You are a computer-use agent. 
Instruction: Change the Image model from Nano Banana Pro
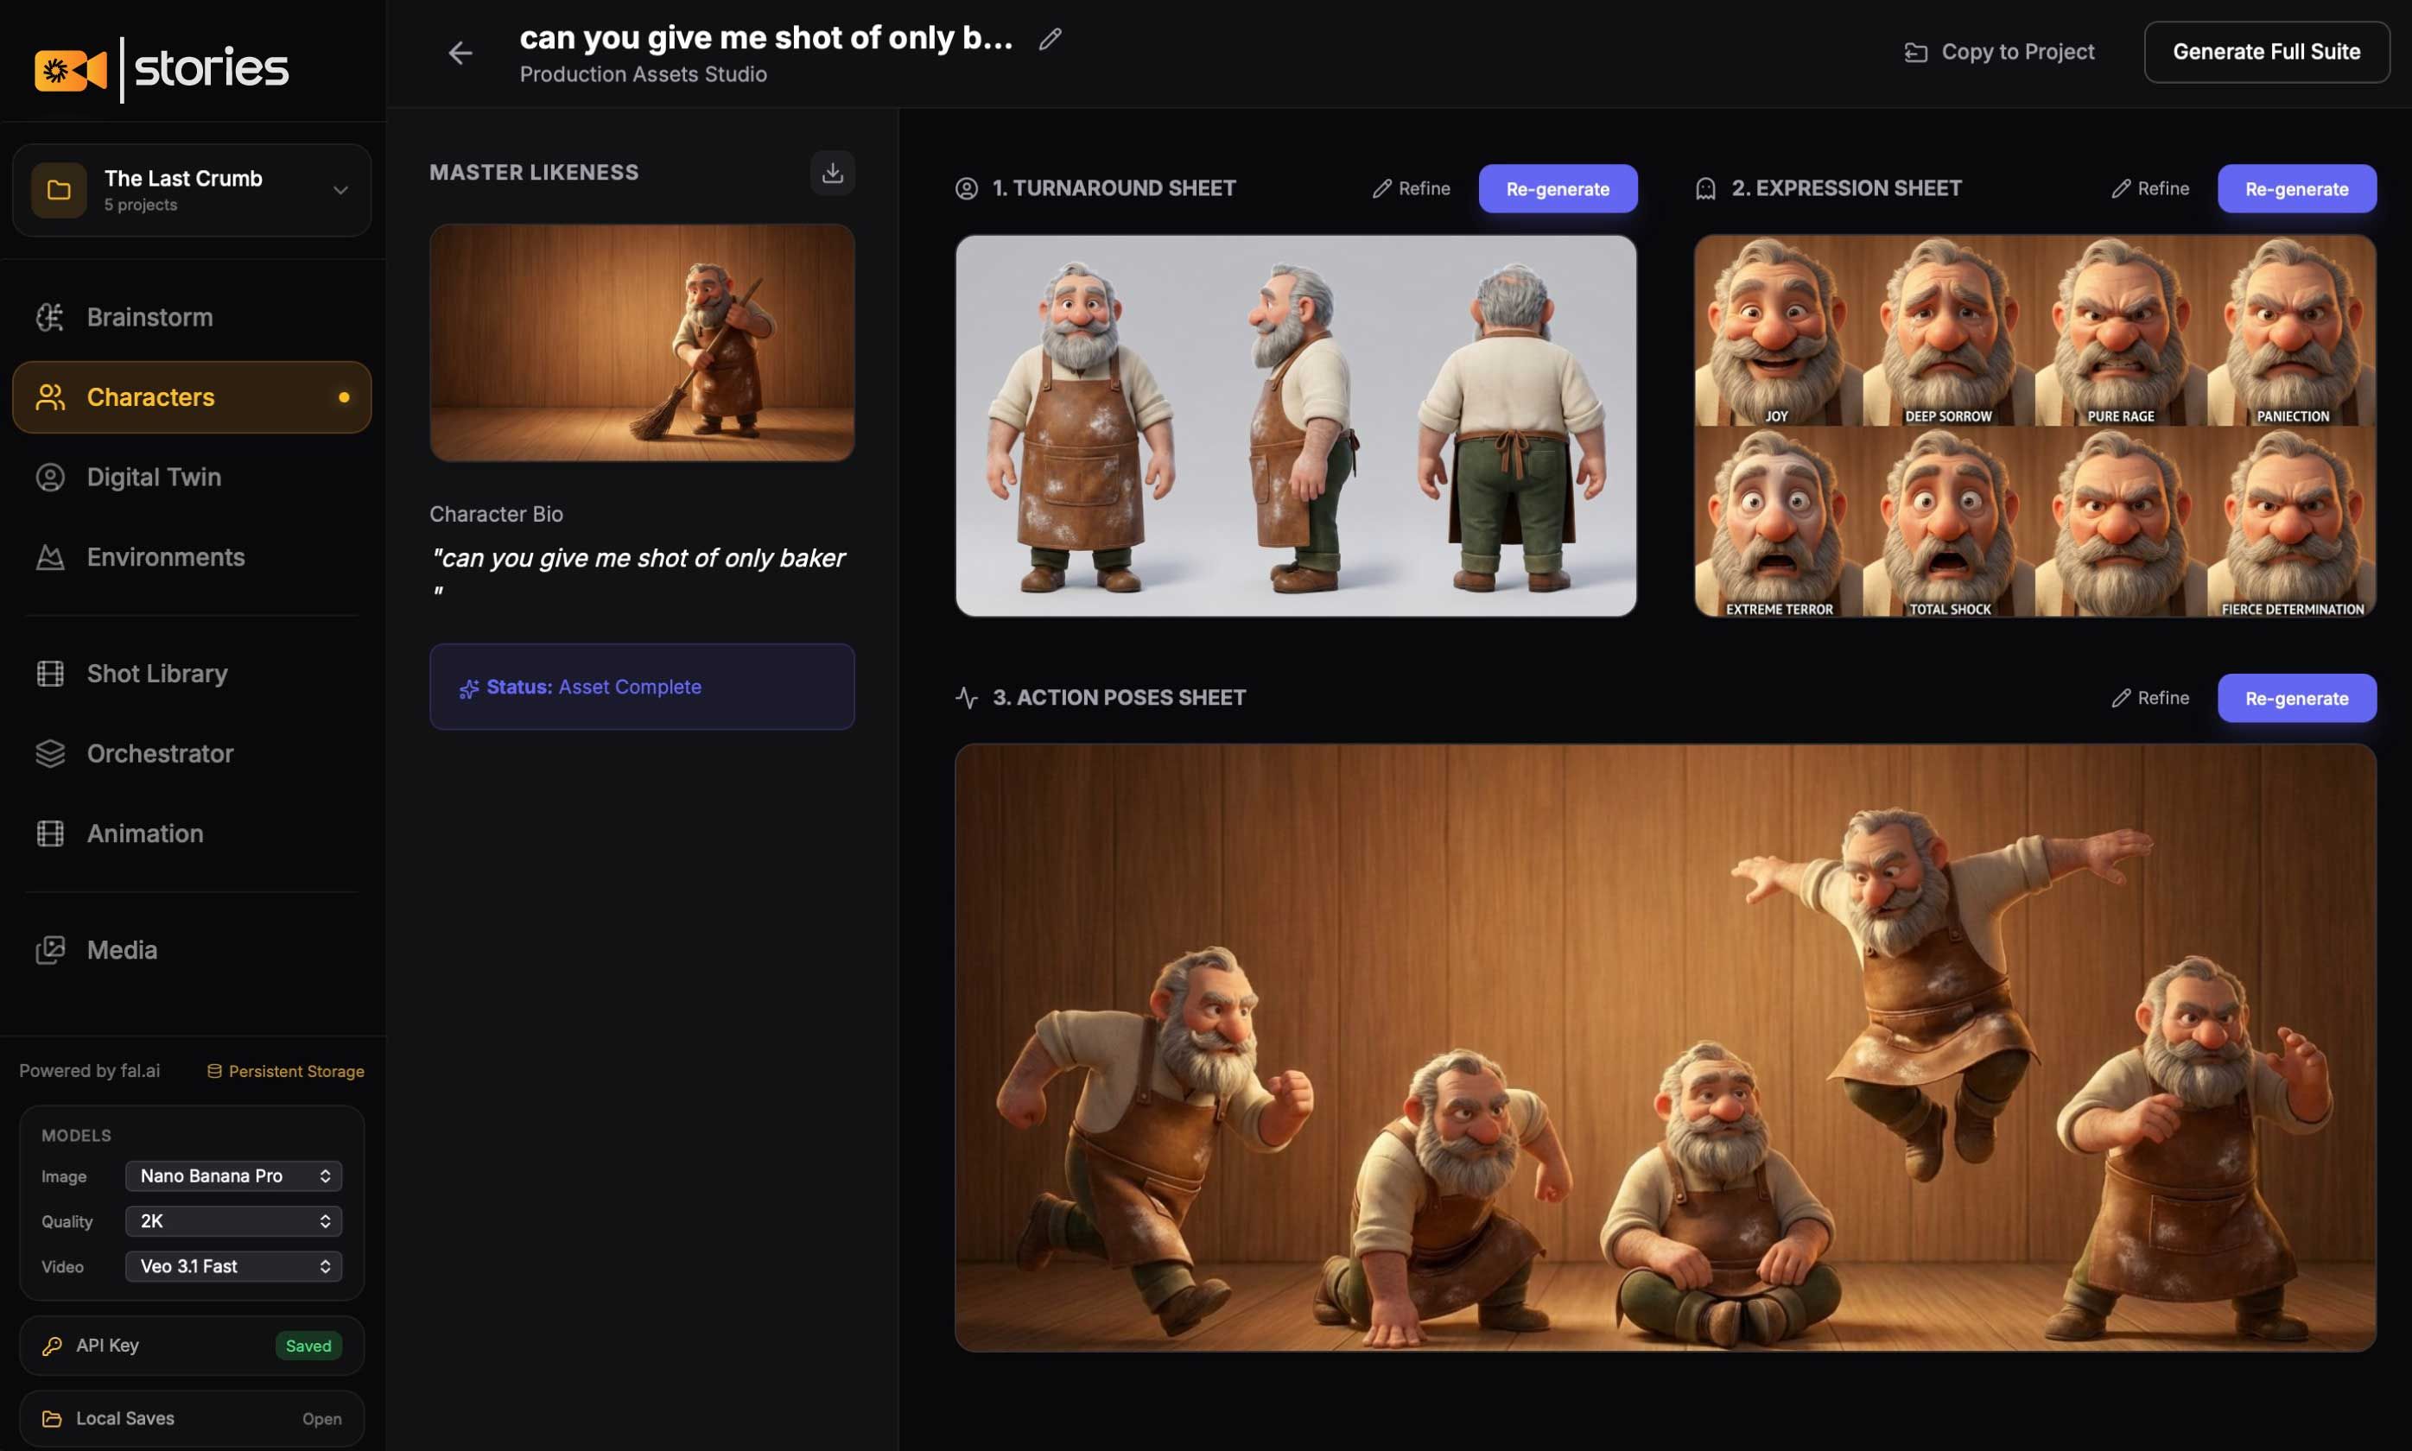(233, 1175)
